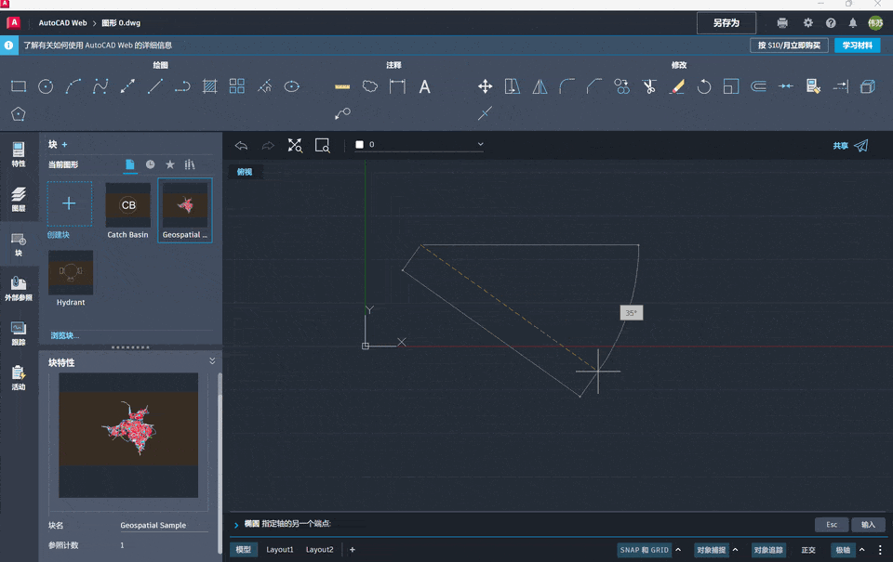893x562 pixels.
Task: Click the white layer color swatch
Action: pos(360,145)
